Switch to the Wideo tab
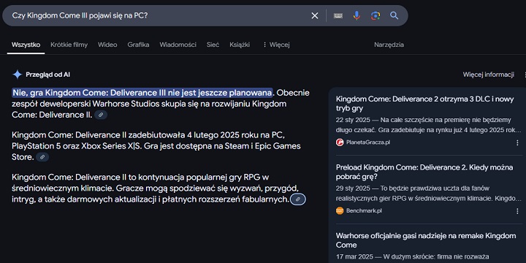This screenshot has height=263, width=526. pos(107,45)
